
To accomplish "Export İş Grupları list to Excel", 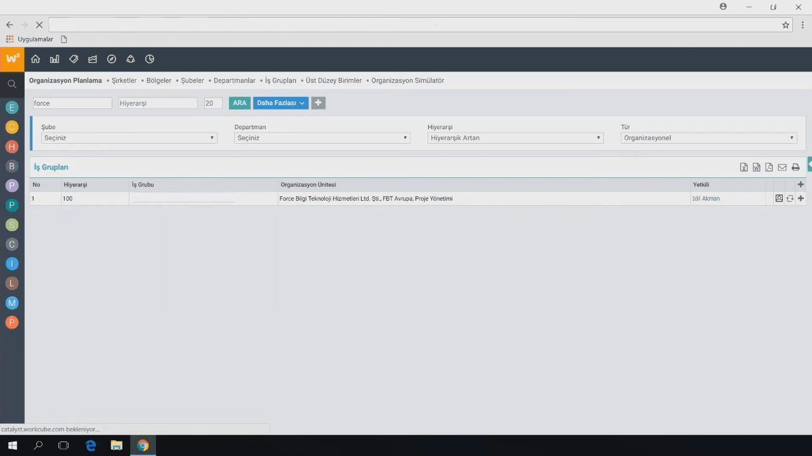I will coord(744,167).
